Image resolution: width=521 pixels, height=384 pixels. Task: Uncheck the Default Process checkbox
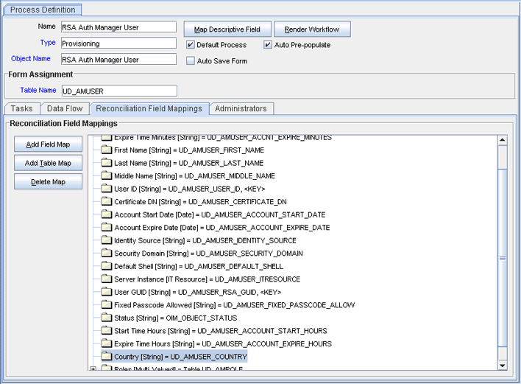(191, 44)
